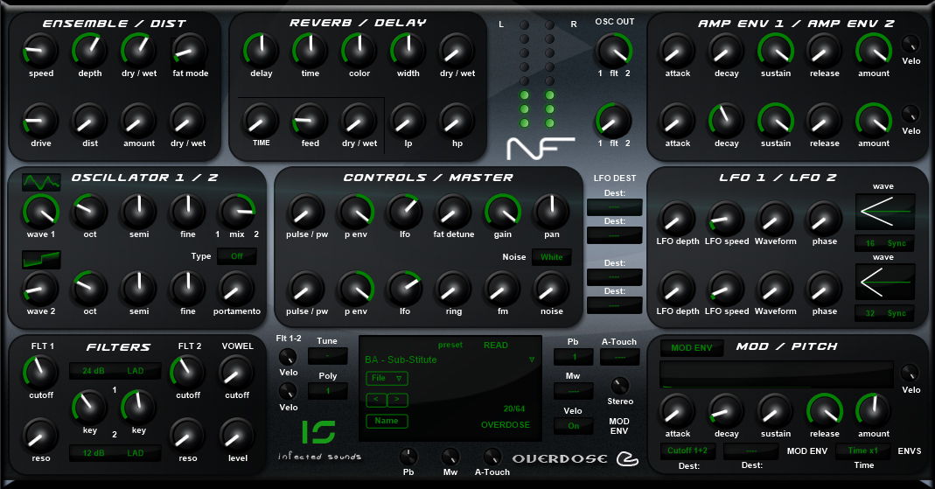
Task: Click the fat mode knob
Action: pos(190,51)
